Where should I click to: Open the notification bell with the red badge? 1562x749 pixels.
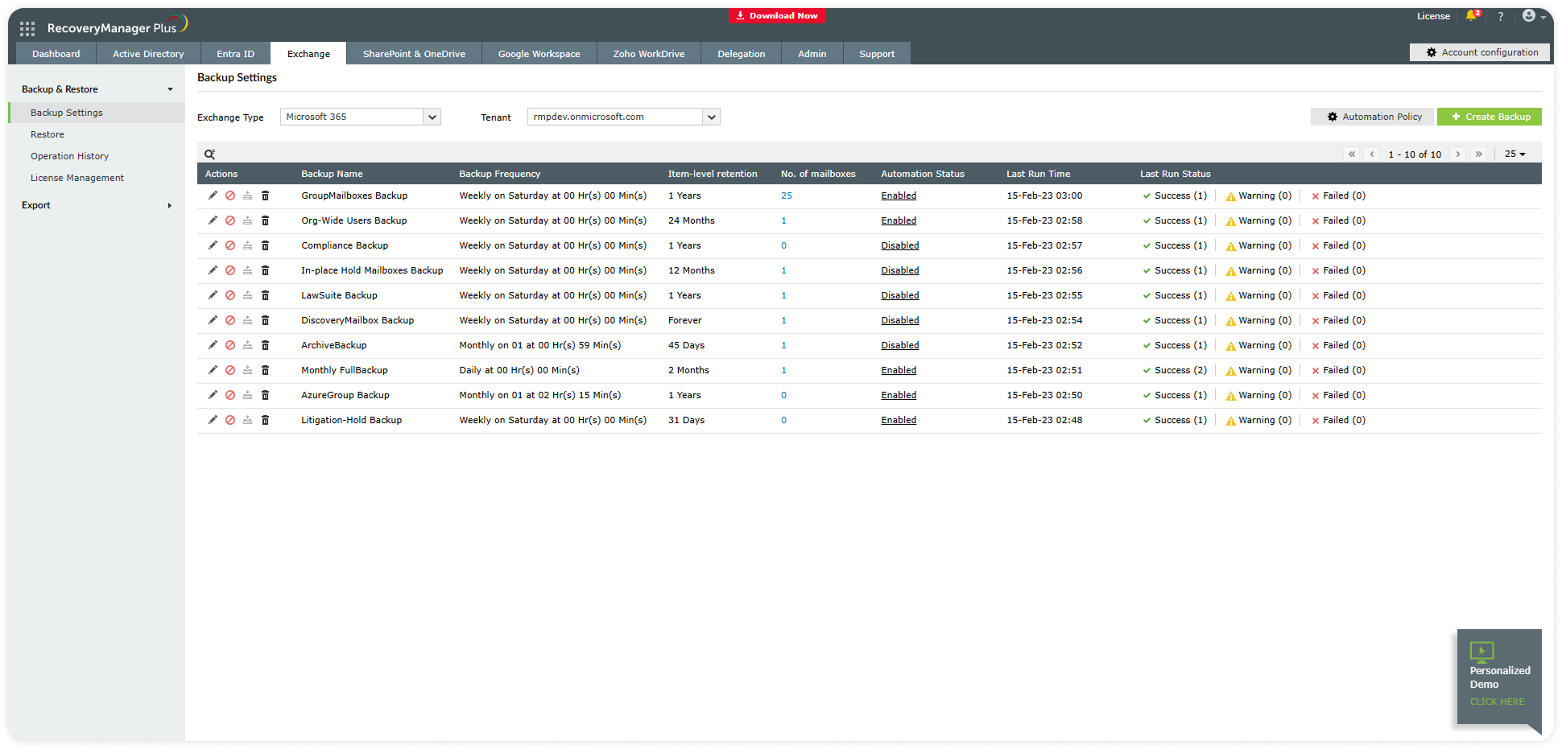tap(1472, 16)
